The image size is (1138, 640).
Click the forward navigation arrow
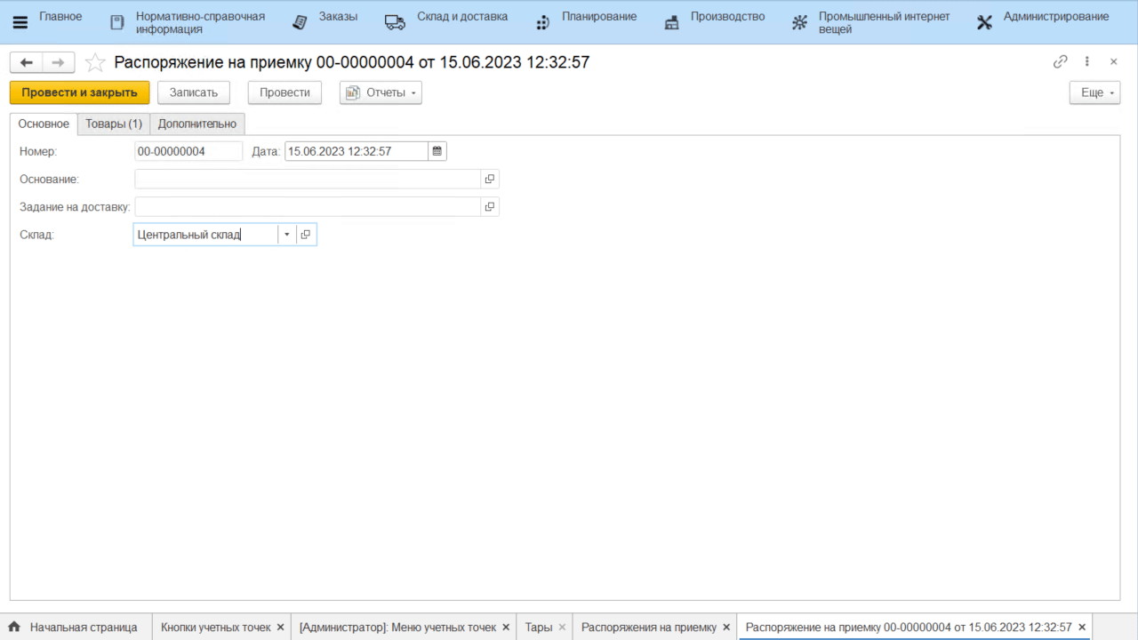tap(58, 62)
